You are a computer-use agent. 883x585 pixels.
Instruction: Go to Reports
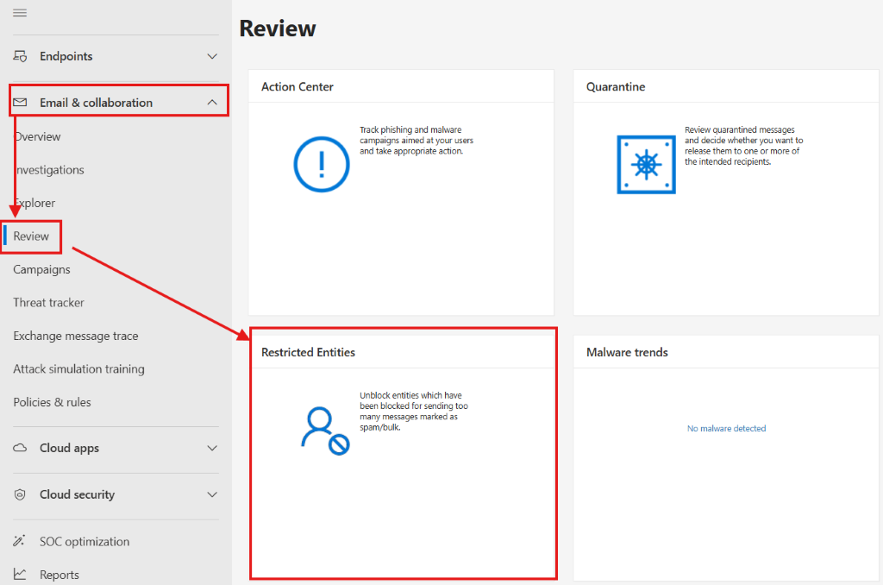coord(59,575)
